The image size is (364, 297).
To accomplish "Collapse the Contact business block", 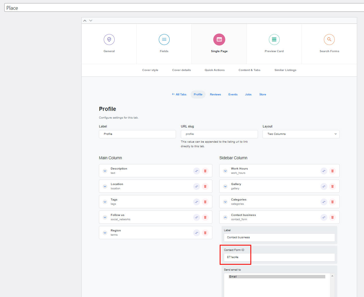I will click(x=225, y=217).
